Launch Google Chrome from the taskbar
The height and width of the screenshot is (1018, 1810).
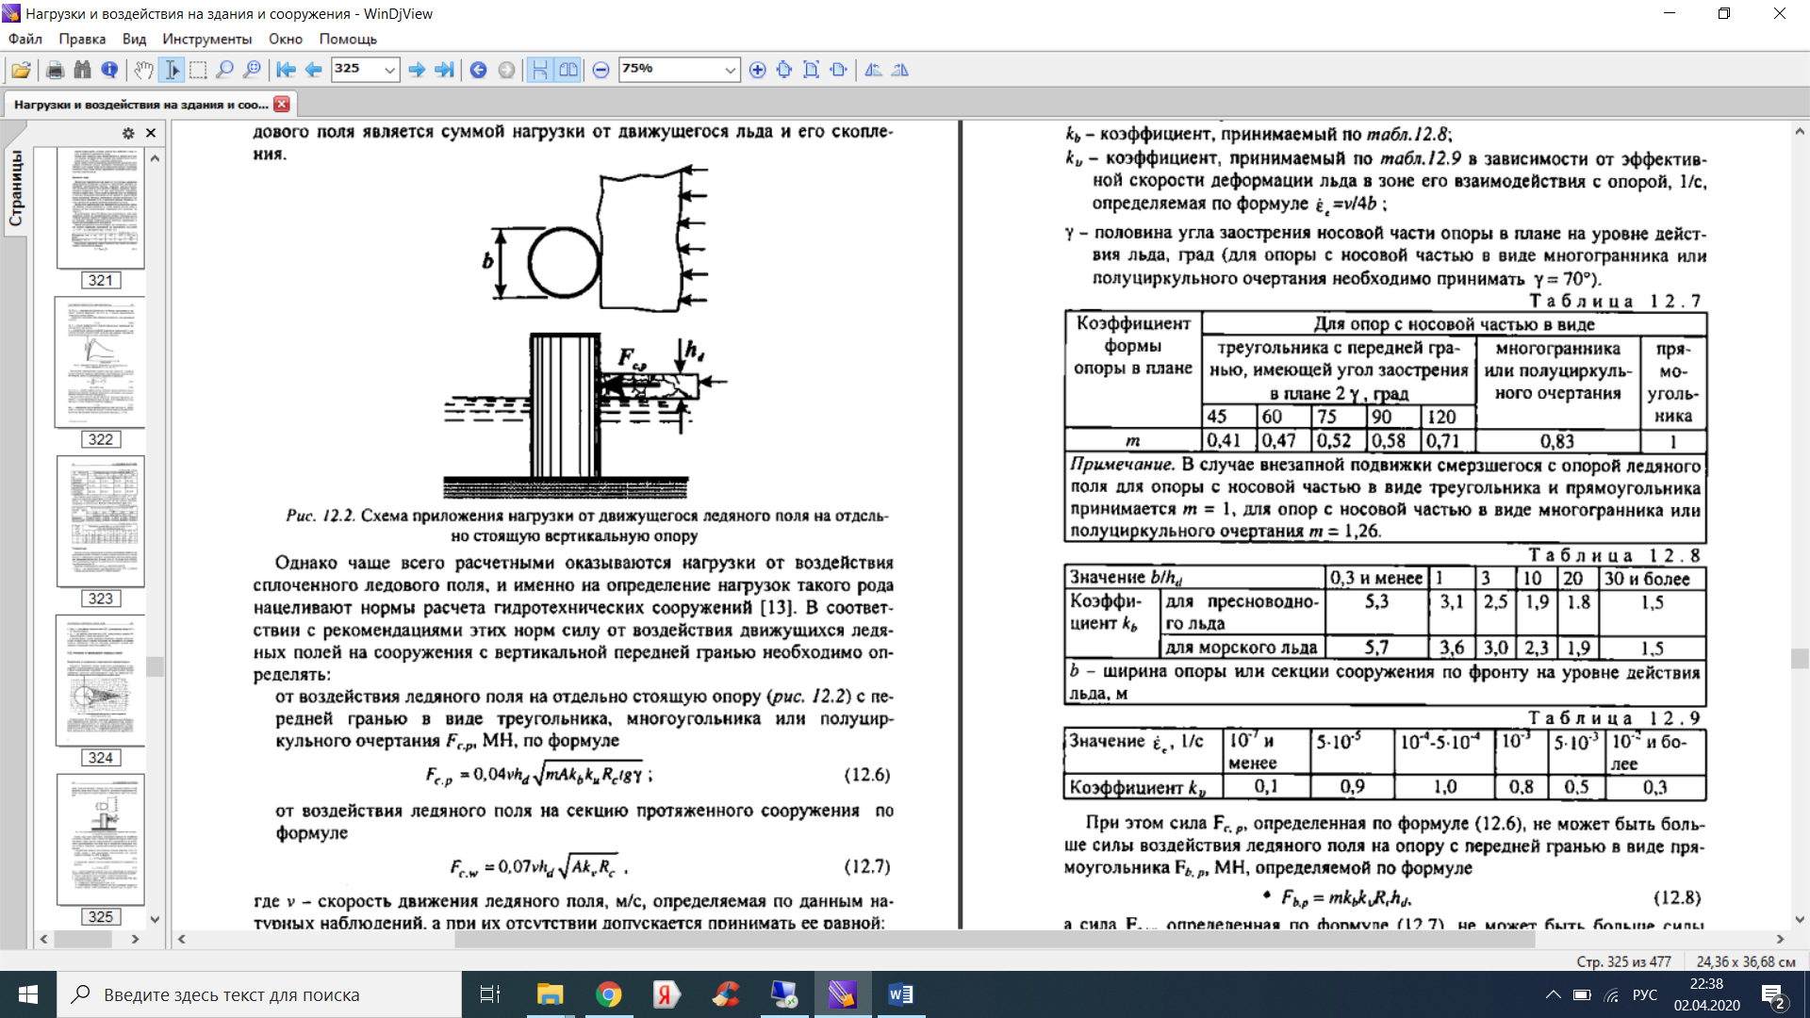[x=609, y=994]
